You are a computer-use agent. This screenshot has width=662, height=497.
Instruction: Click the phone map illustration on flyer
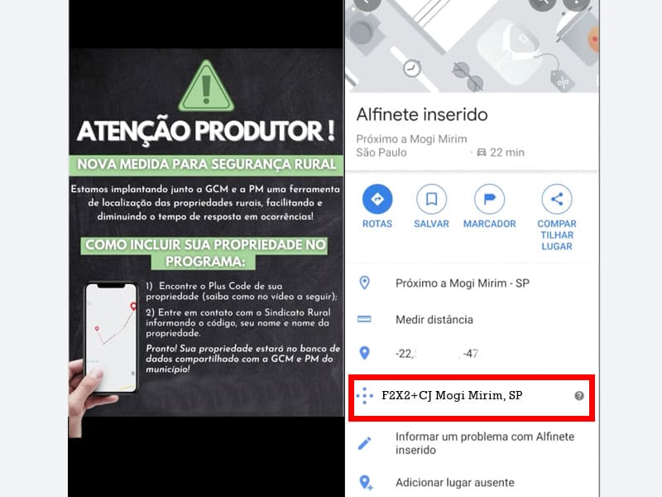[112, 338]
